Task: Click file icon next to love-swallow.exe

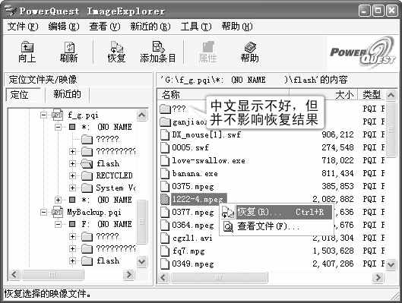Action: 165,160
